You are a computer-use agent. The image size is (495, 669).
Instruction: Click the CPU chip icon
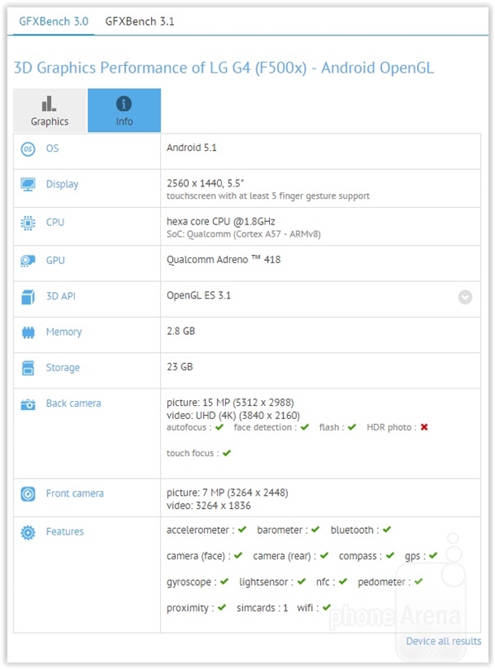coord(28,223)
